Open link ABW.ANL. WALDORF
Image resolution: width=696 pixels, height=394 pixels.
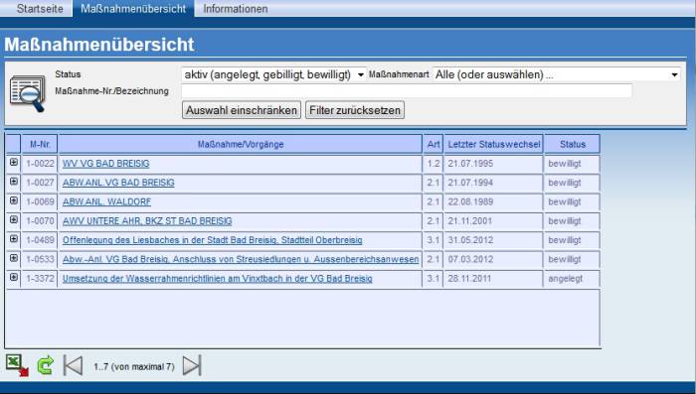point(106,201)
